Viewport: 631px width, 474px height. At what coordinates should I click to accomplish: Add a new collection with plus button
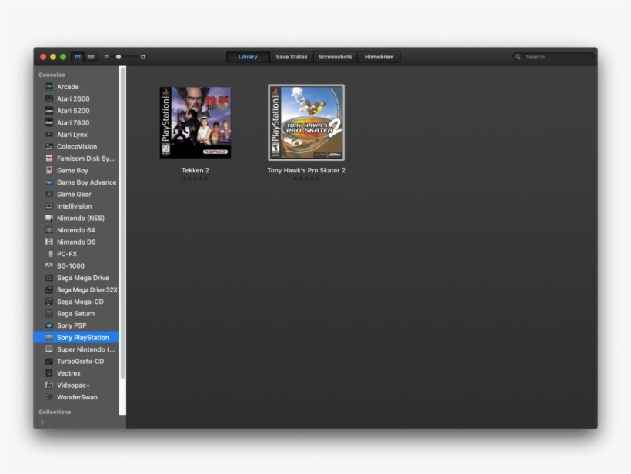(42, 422)
